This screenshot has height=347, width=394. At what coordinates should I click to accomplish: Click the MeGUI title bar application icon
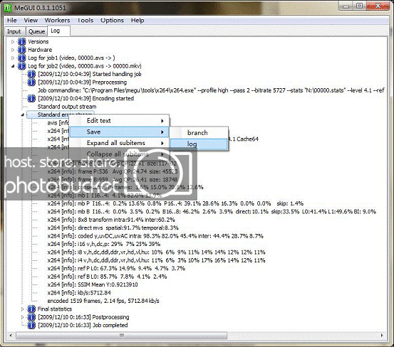pos(8,8)
